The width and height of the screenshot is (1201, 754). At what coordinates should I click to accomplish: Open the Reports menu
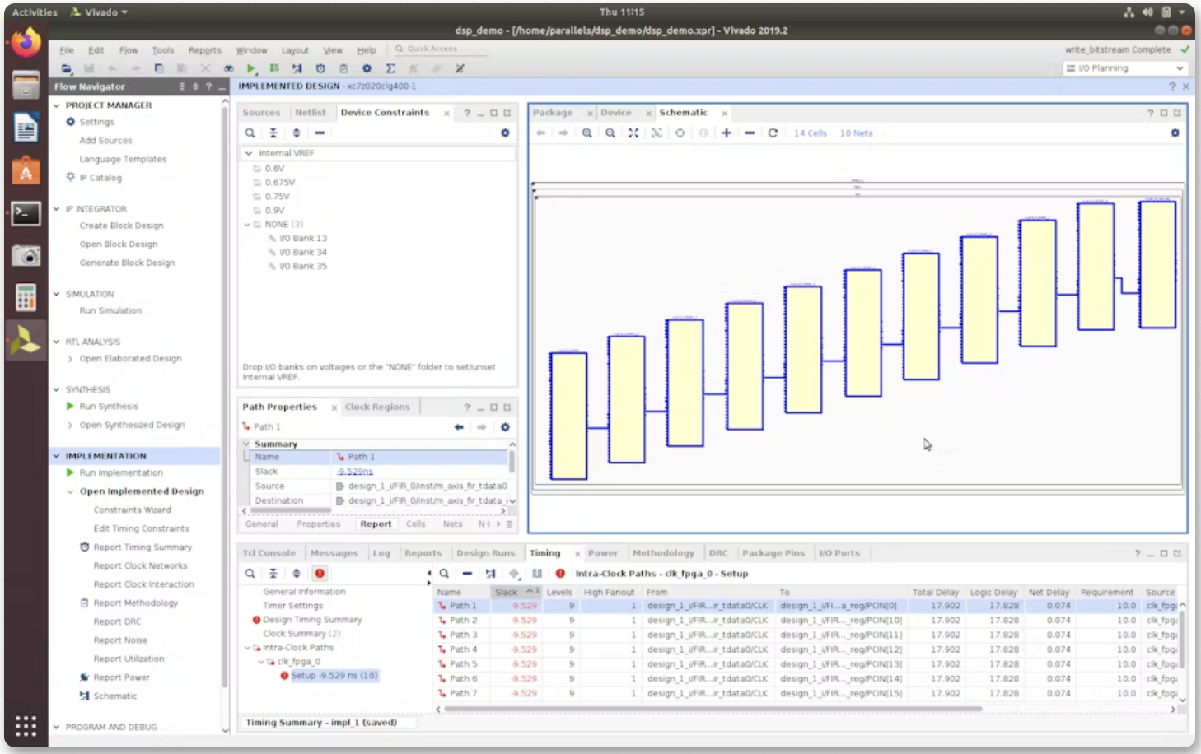pyautogui.click(x=204, y=50)
